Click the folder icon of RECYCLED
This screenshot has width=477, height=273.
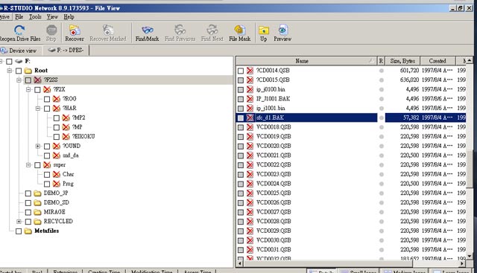tap(37, 222)
